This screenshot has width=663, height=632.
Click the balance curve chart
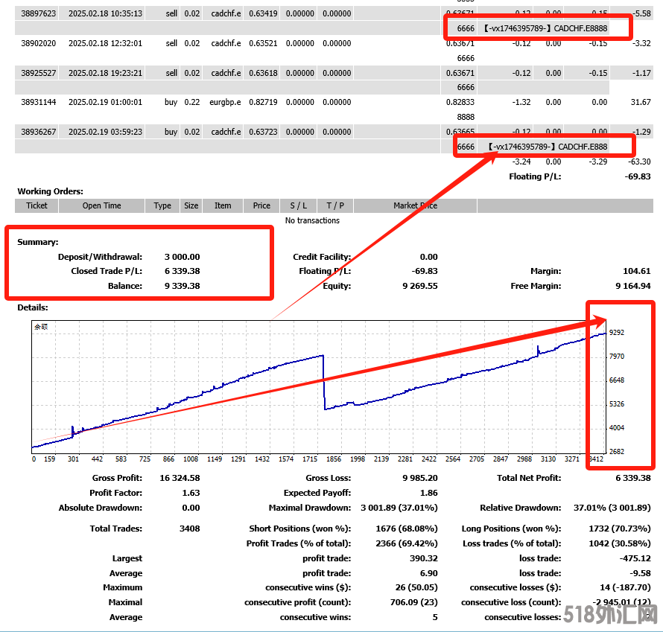pyautogui.click(x=319, y=387)
